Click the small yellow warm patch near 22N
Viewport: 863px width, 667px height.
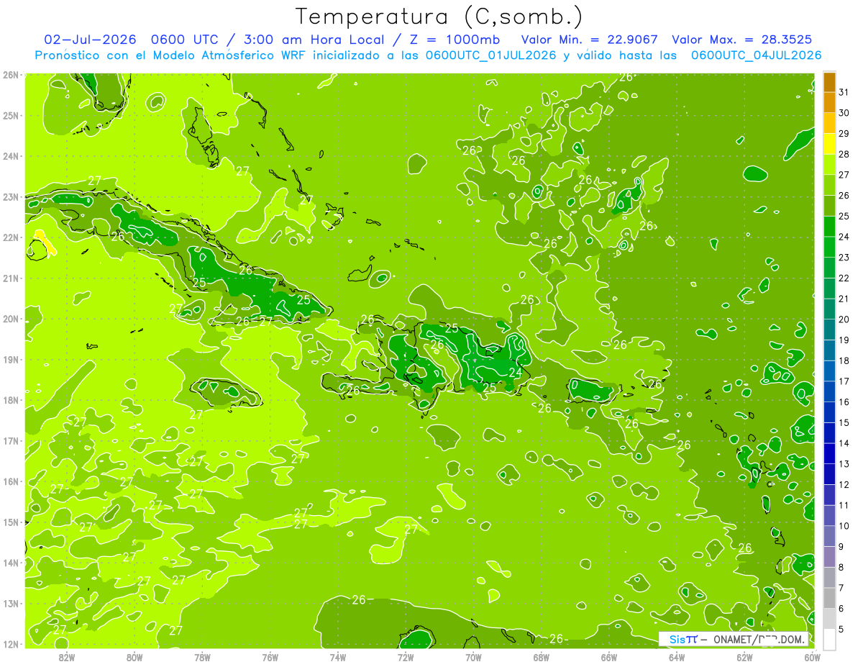point(45,242)
